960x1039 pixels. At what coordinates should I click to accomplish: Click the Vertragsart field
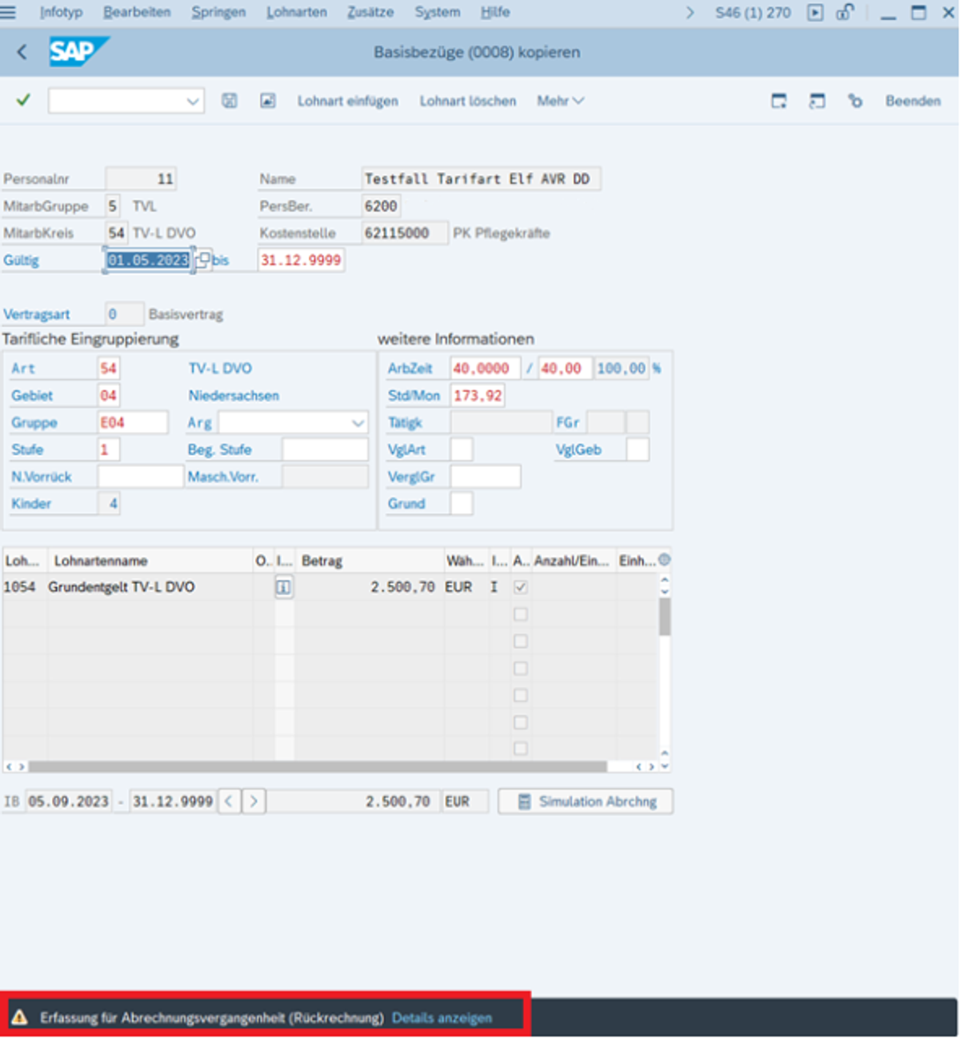point(124,314)
